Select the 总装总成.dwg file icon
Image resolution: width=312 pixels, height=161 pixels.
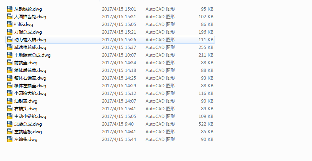pos(10,124)
